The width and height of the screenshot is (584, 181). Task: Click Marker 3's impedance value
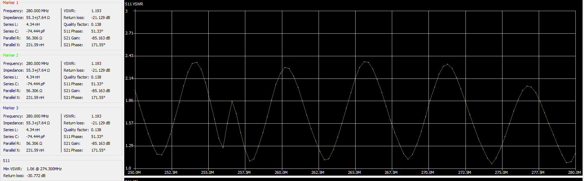pyautogui.click(x=38, y=123)
